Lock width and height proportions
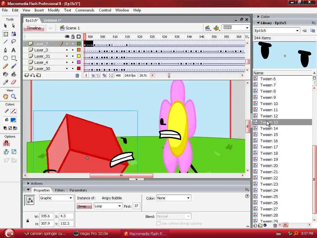Screen dimensions: 317x238 [28, 221]
